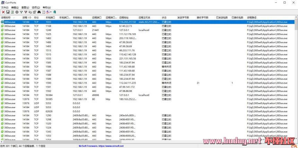Select remote address 116.202.217.92
This screenshot has width=298, height=148.
click(x=128, y=22)
